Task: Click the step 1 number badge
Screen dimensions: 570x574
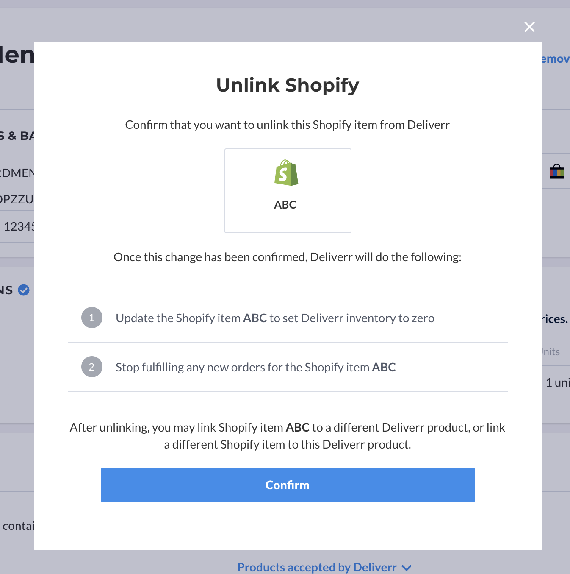Action: (91, 318)
